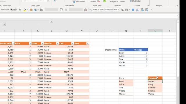Expand the formula bar
186x104 pixels.
tap(177, 16)
